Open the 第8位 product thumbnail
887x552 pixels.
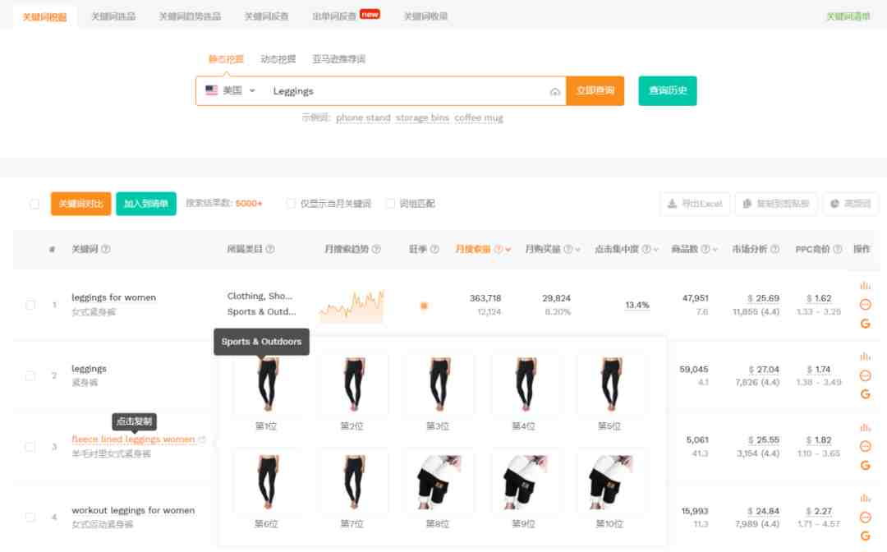click(x=438, y=483)
